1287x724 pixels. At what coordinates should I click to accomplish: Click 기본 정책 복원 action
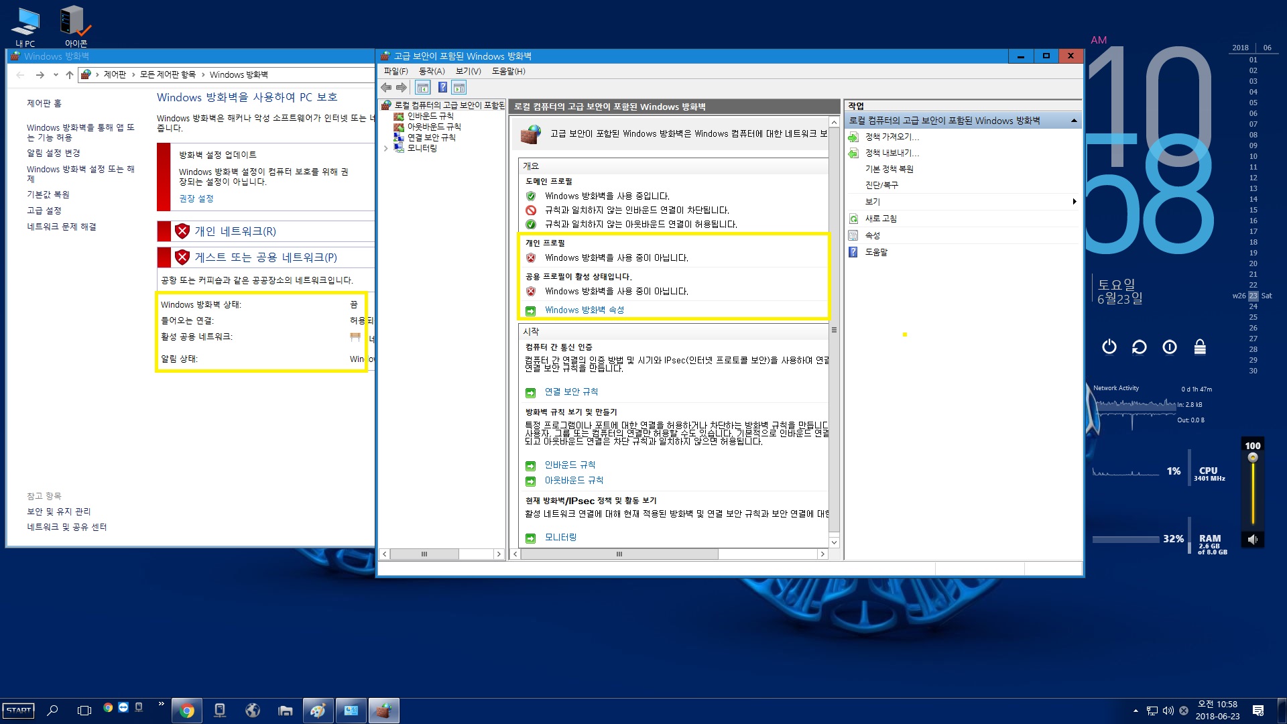[x=889, y=169]
